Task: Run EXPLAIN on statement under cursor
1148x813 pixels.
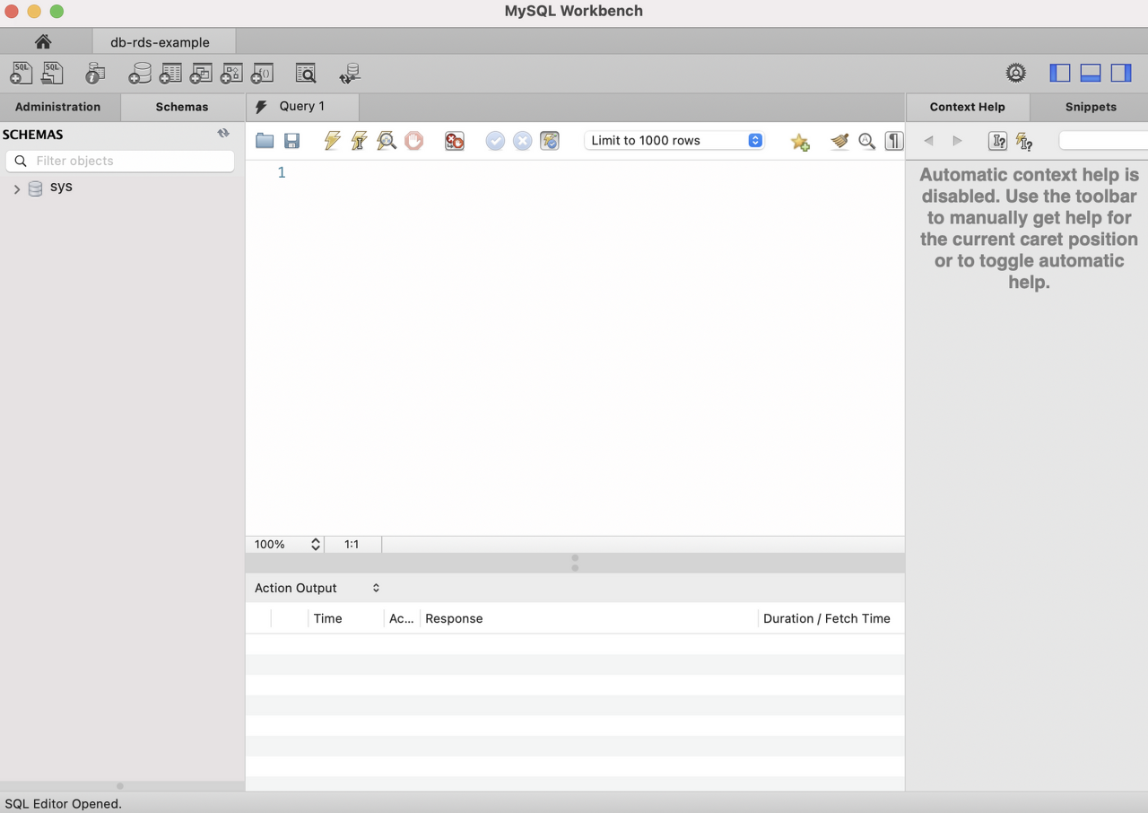Action: click(x=387, y=141)
